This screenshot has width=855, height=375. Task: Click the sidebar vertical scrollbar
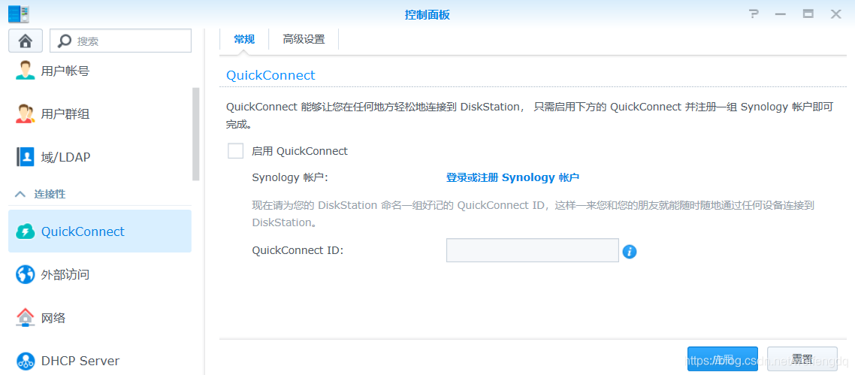(x=196, y=134)
